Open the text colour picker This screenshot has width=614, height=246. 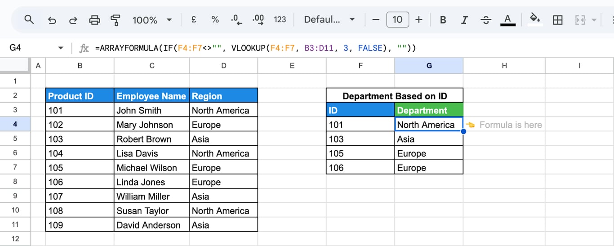click(x=508, y=20)
